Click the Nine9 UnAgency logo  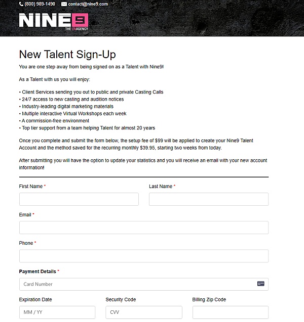(x=54, y=21)
